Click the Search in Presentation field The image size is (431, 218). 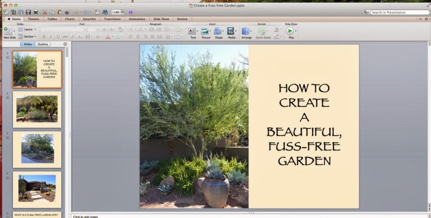pos(399,12)
